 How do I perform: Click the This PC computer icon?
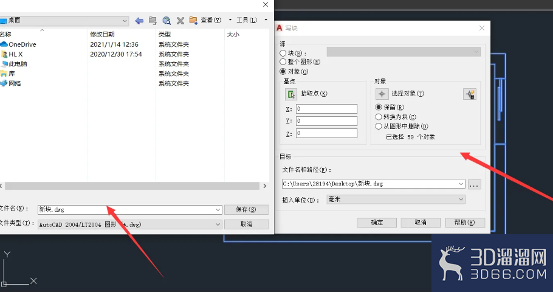point(4,64)
